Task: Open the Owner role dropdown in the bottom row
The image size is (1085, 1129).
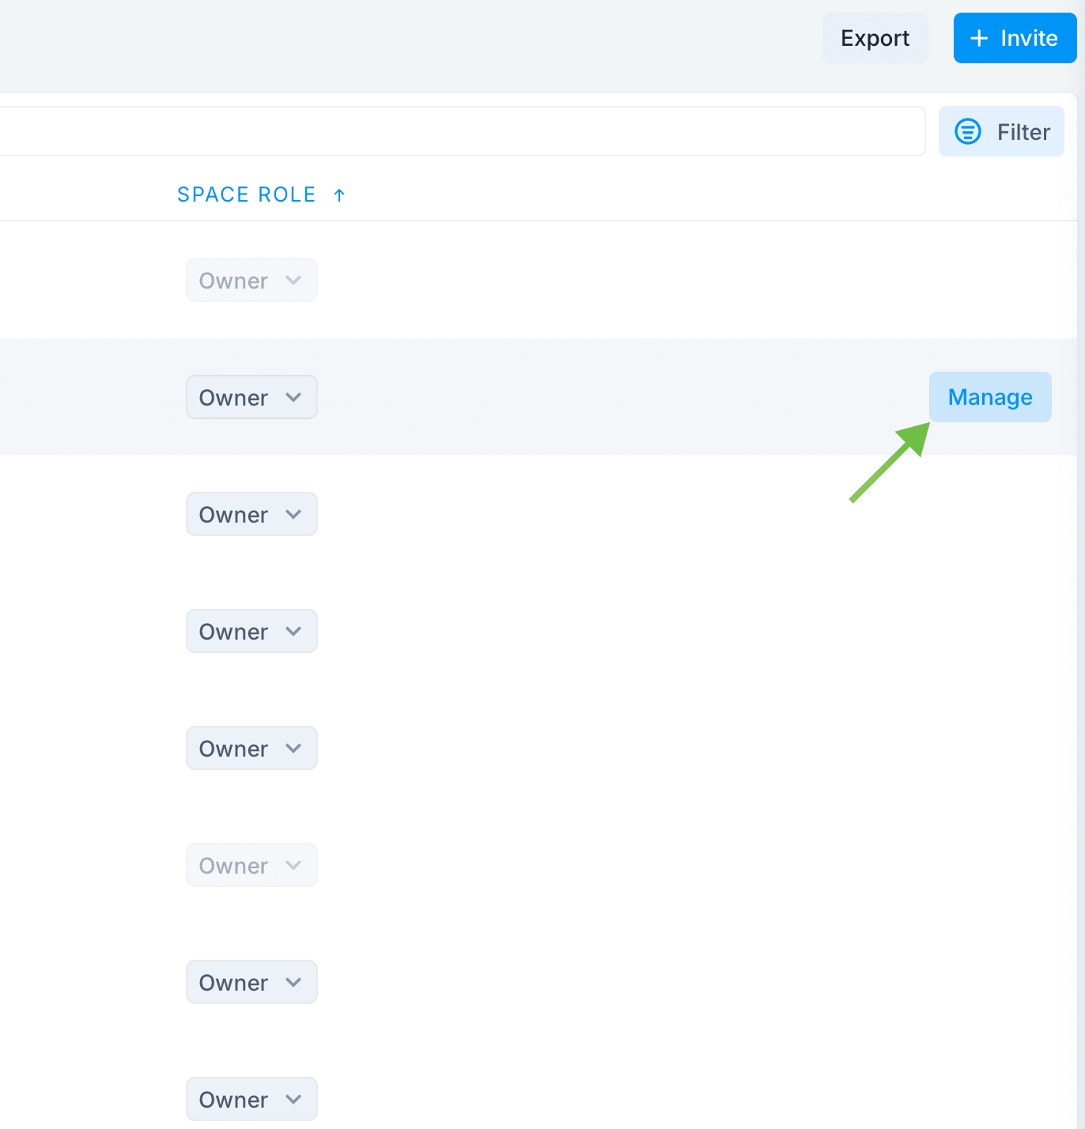Action: tap(251, 1099)
